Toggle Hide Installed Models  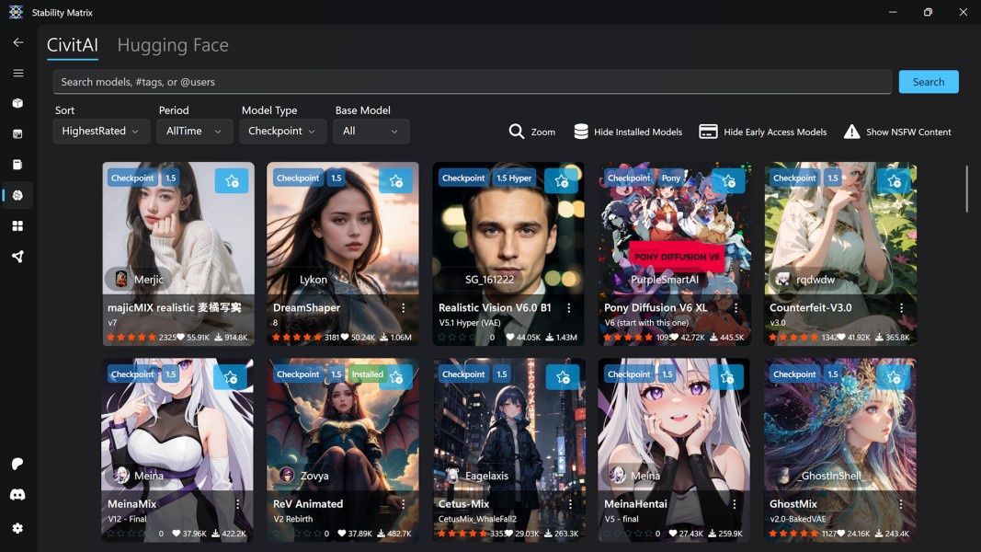[x=628, y=132]
